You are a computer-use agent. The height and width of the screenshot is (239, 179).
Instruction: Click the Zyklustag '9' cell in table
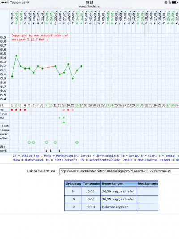(73, 191)
